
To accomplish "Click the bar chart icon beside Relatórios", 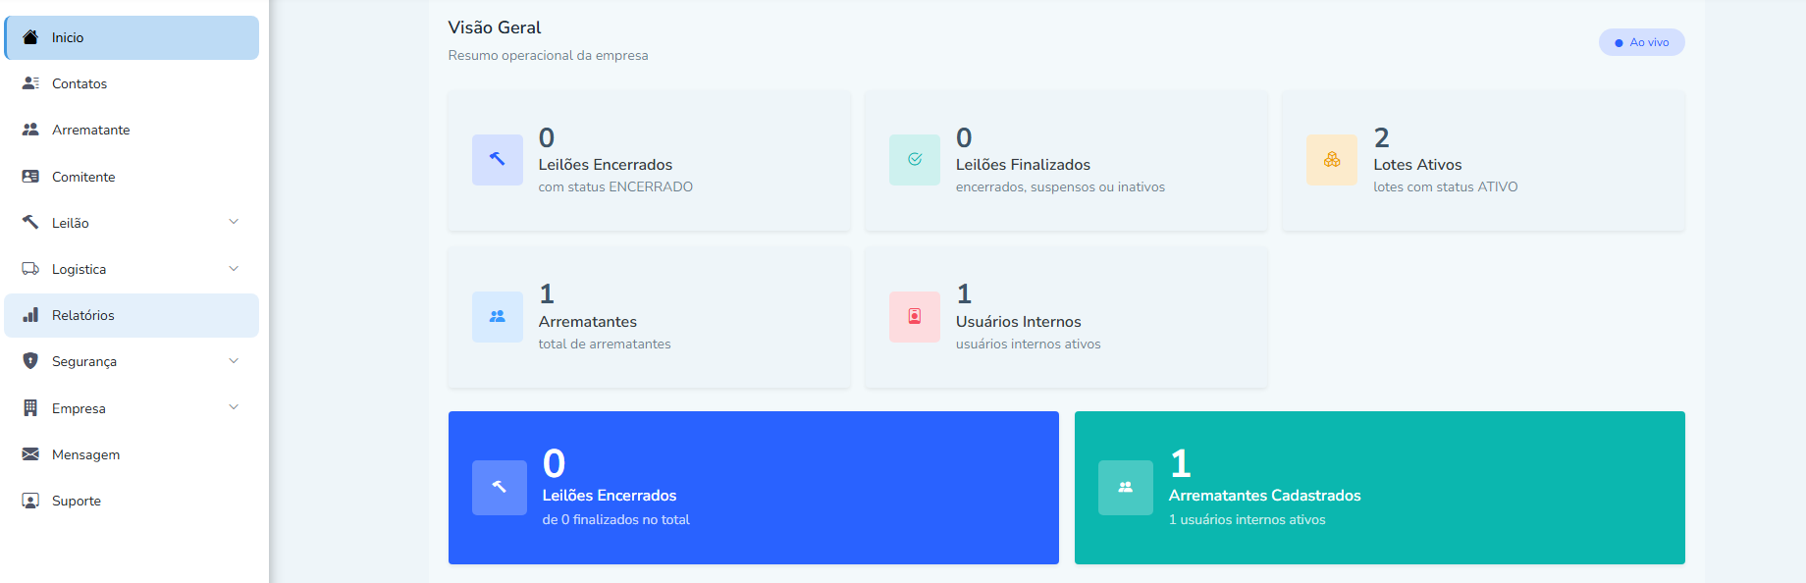I will click(30, 315).
